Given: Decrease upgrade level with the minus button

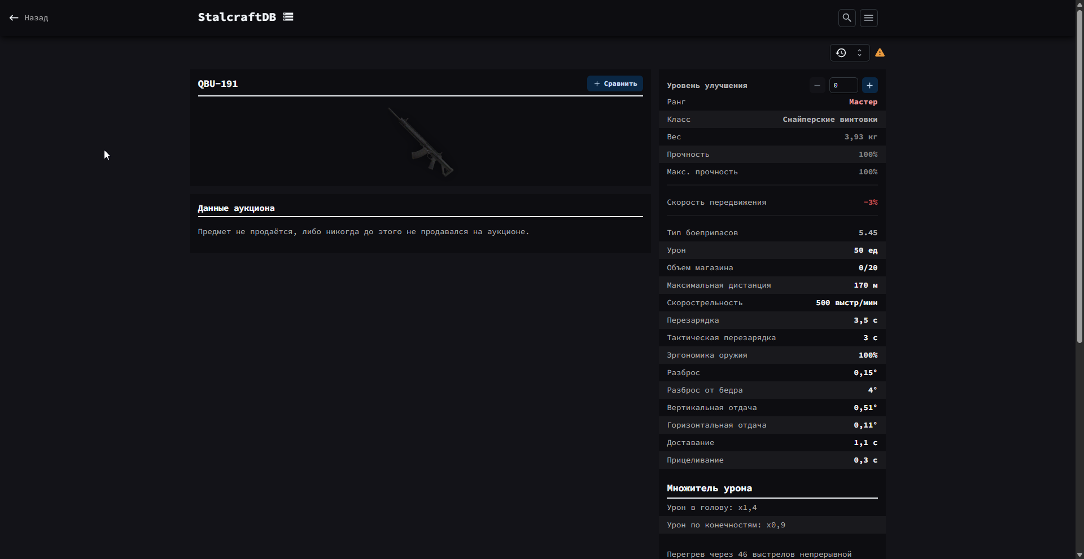Looking at the screenshot, I should (x=817, y=85).
